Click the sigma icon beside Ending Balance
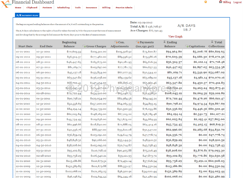This screenshot has width=243, height=178. [165, 42]
